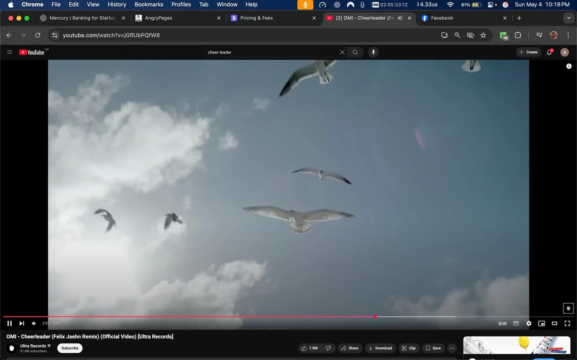Click the Download button

click(x=380, y=348)
